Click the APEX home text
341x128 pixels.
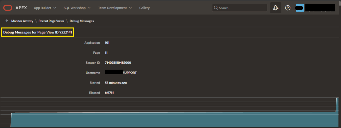pyautogui.click(x=21, y=8)
